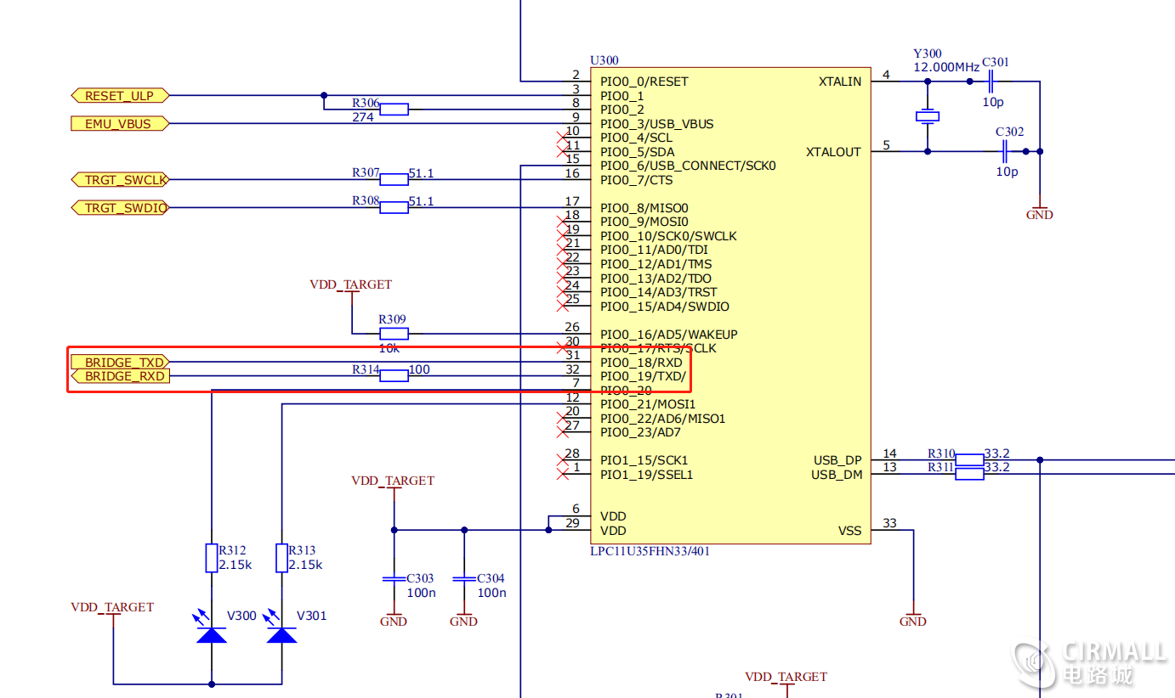Viewport: 1175px width, 698px height.
Task: Select the BRIDGE_TXD net port
Action: (x=120, y=362)
